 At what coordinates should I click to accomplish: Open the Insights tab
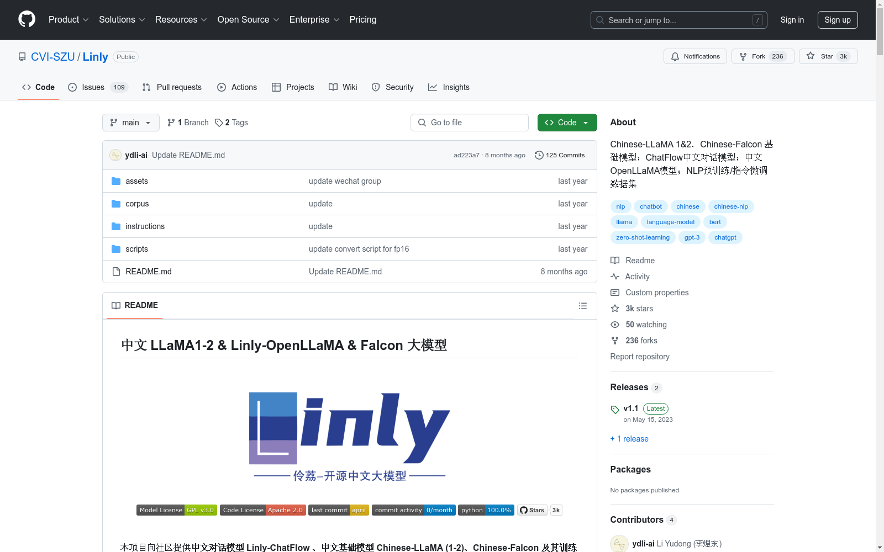point(449,87)
